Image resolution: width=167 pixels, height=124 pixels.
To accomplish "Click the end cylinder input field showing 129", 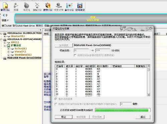I will point(103,51).
